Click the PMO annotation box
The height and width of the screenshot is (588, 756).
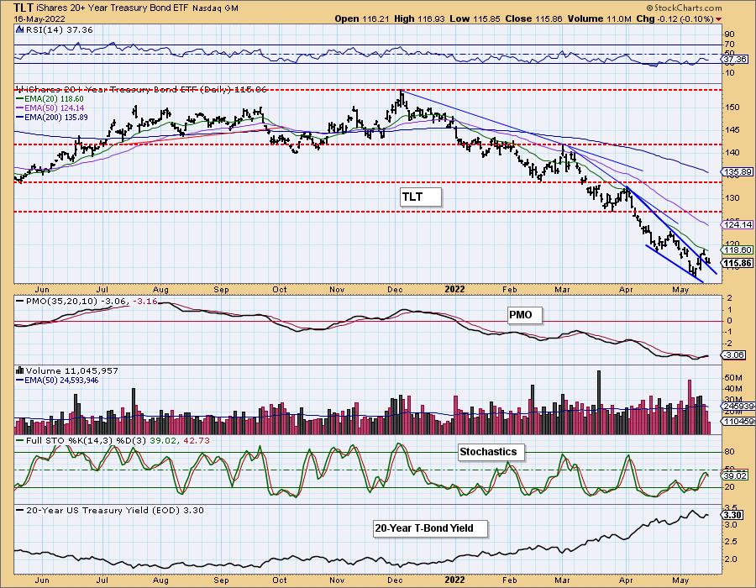pos(525,315)
